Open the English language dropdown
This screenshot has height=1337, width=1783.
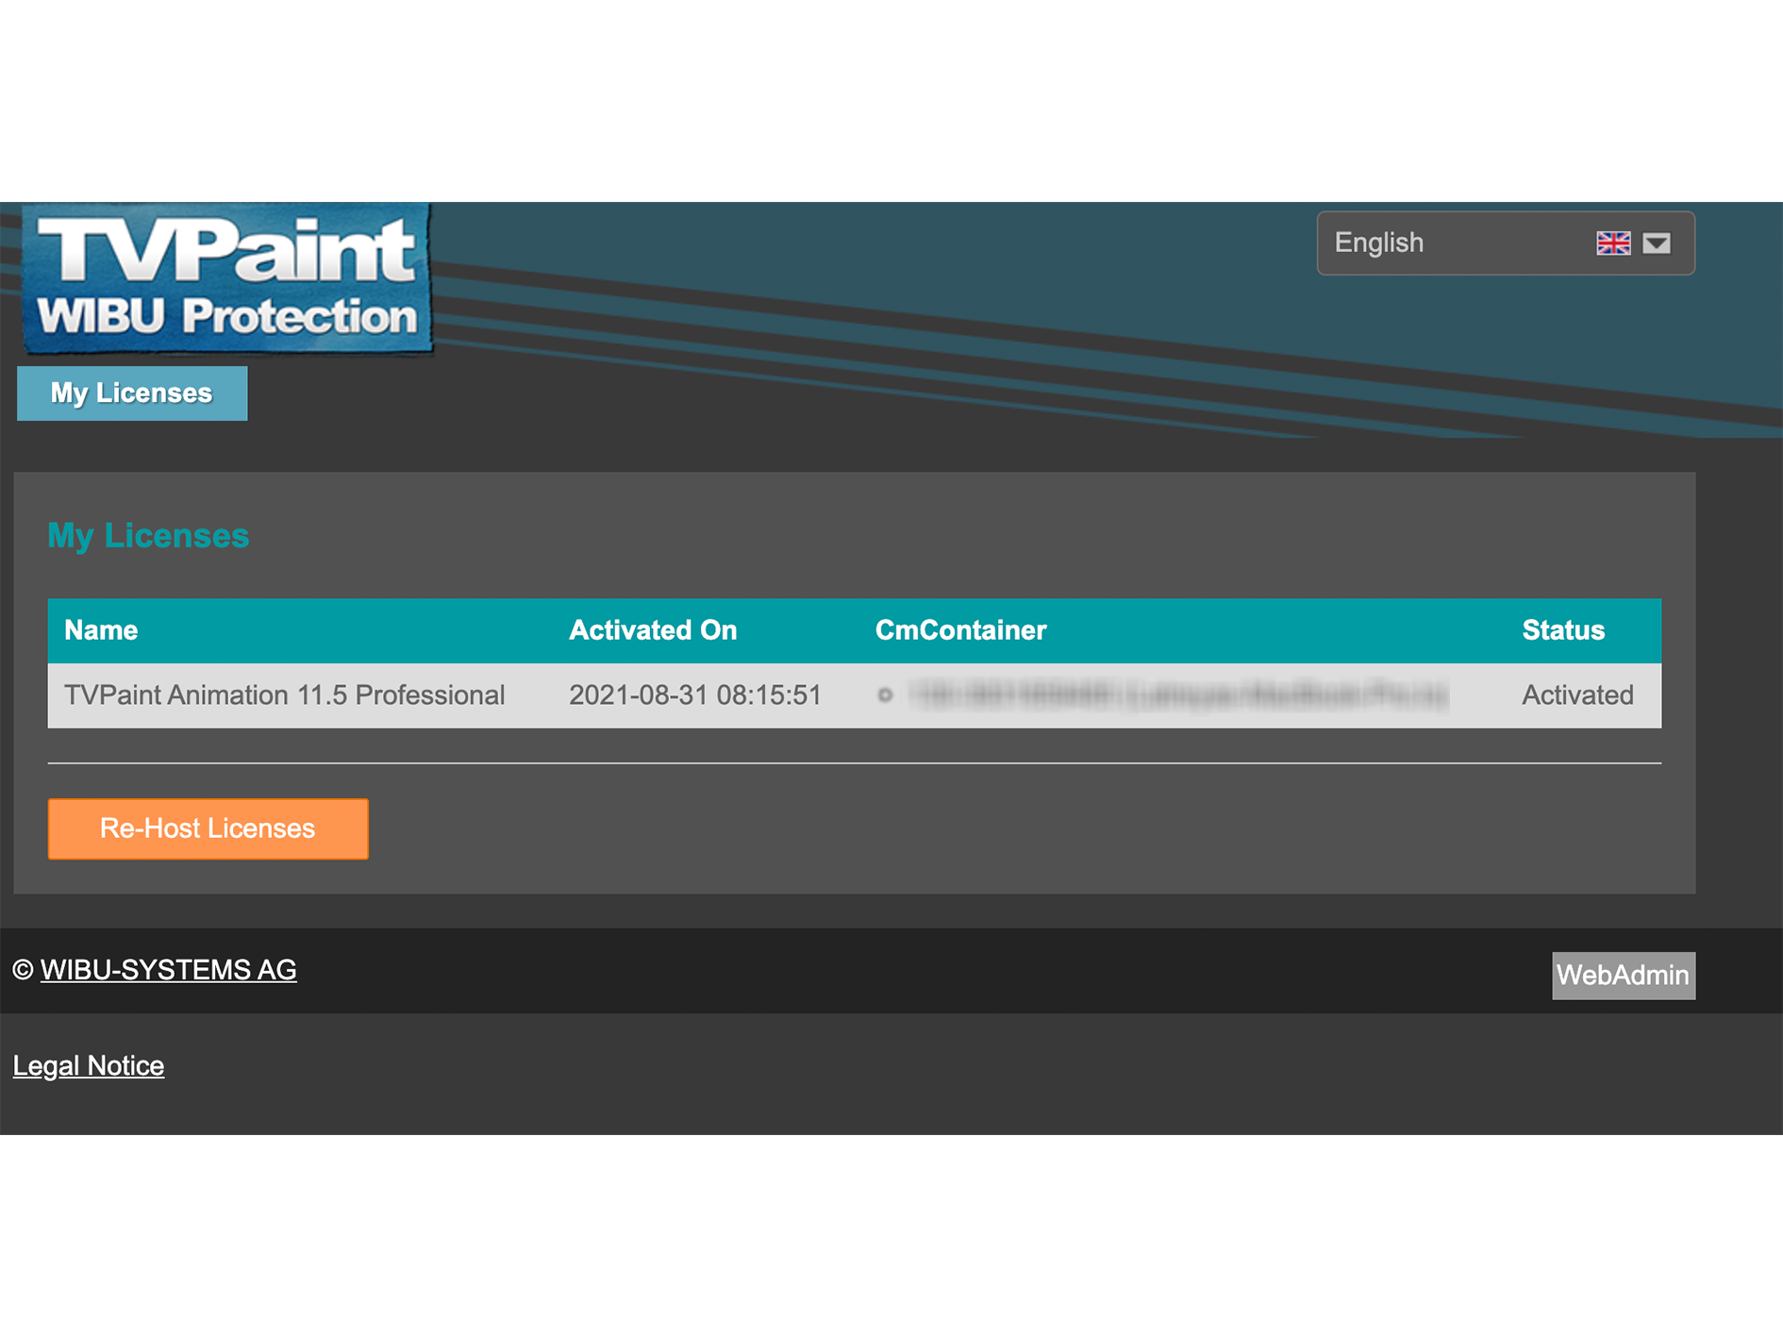pos(1506,243)
